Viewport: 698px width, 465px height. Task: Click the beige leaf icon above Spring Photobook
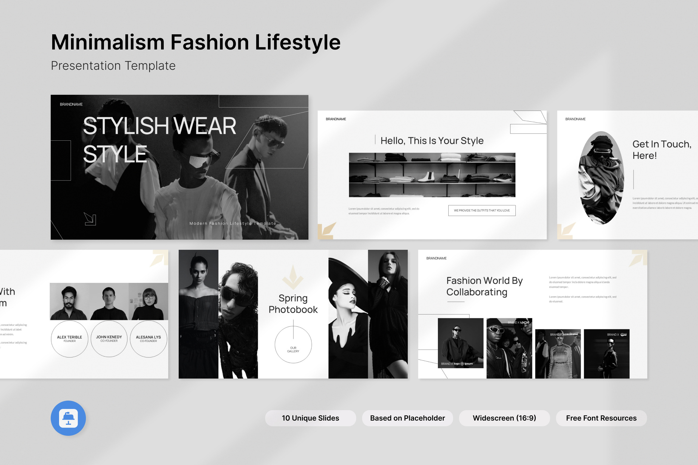click(x=293, y=277)
